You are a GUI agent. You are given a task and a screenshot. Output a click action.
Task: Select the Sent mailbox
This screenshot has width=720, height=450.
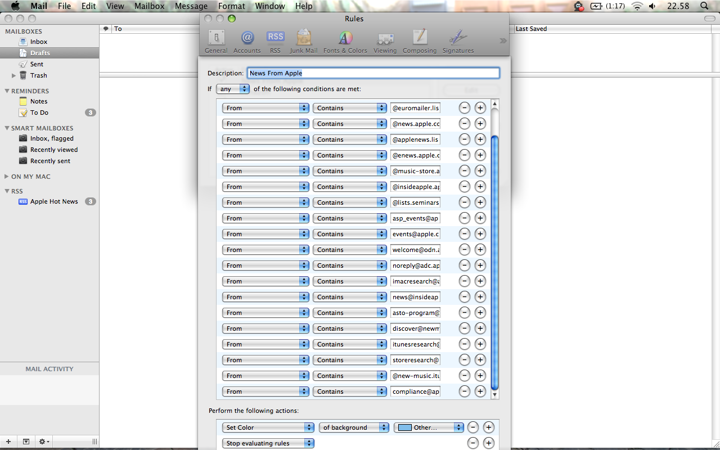(x=49, y=64)
